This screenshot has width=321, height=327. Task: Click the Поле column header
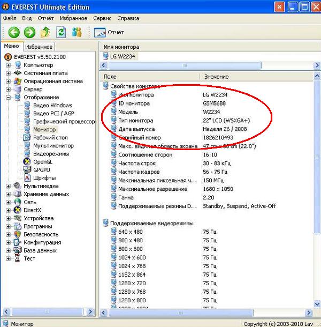tap(110, 77)
